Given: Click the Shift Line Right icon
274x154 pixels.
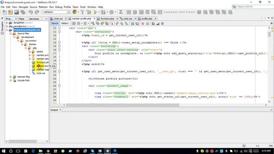Looking at the screenshot, I should (x=137, y=24).
